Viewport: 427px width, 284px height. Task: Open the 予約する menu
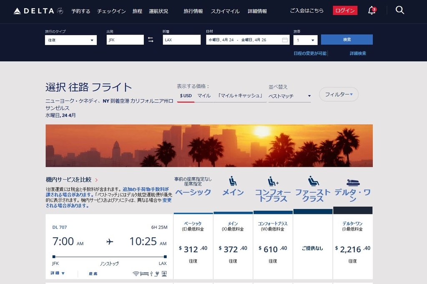click(80, 11)
